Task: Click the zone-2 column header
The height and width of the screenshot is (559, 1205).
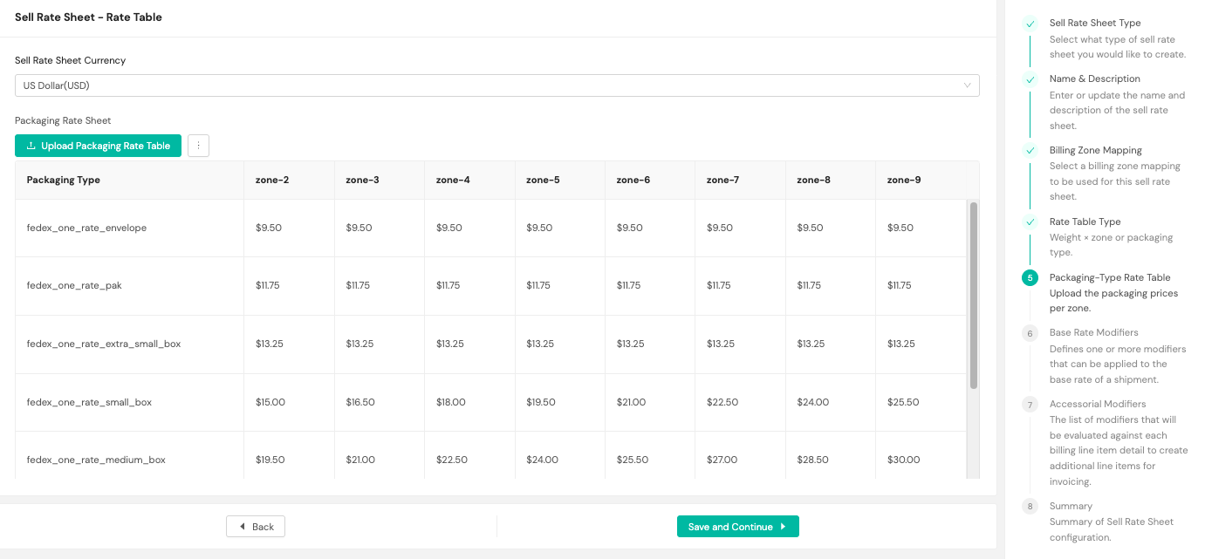Action: coord(272,180)
